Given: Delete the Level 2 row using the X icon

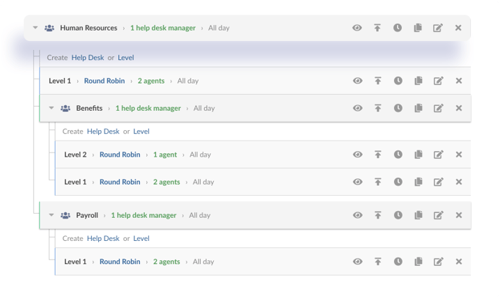Looking at the screenshot, I should point(458,155).
